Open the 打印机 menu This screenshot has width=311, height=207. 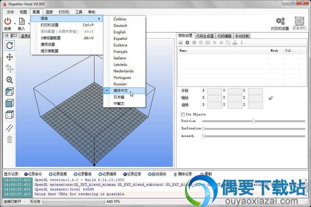click(64, 12)
